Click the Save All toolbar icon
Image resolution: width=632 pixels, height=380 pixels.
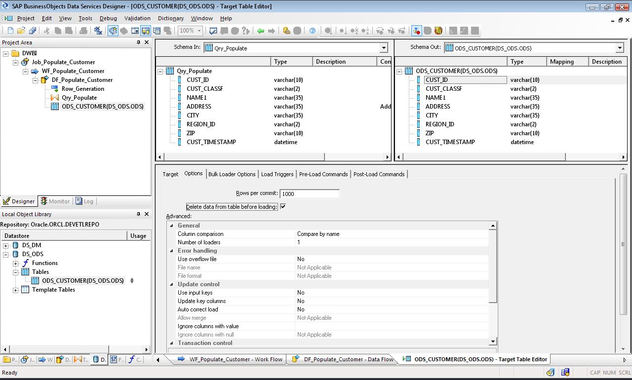coord(33,31)
